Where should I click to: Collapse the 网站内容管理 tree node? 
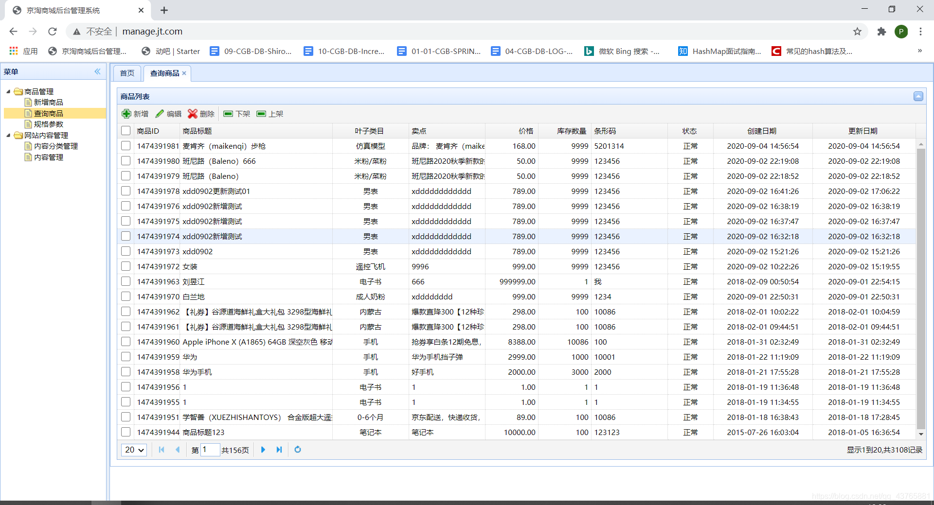coord(8,135)
